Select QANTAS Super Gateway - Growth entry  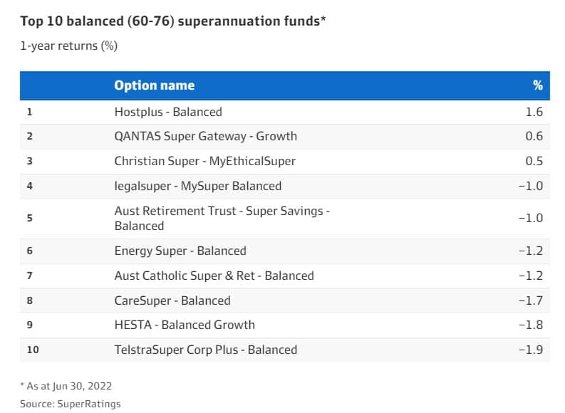click(205, 136)
